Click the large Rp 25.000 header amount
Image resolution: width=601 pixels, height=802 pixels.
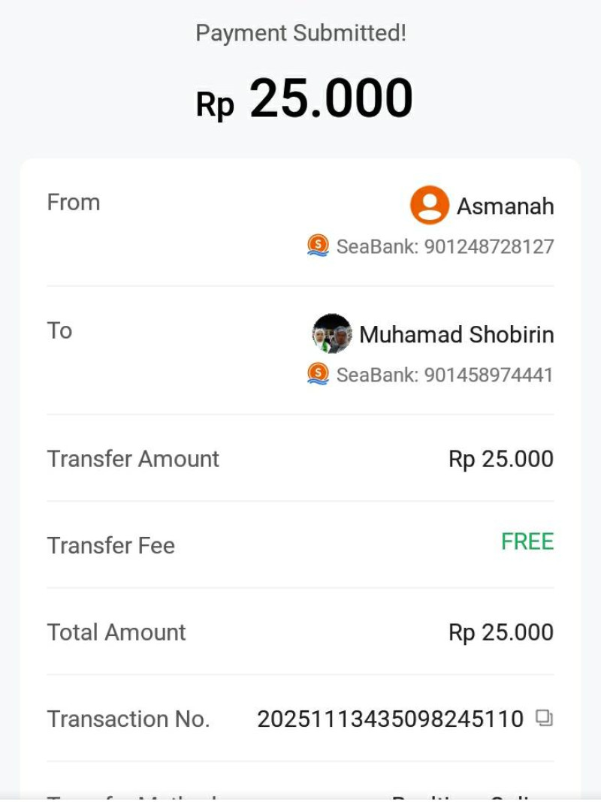(x=304, y=99)
